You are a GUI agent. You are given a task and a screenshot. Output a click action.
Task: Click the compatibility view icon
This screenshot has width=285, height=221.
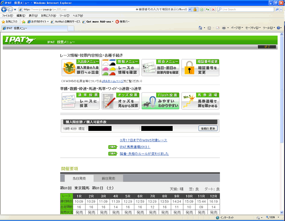point(202,9)
